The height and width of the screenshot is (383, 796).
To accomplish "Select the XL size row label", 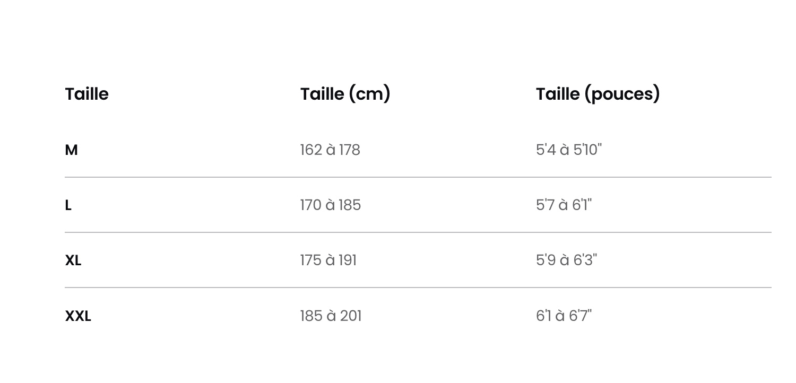I will tap(73, 260).
